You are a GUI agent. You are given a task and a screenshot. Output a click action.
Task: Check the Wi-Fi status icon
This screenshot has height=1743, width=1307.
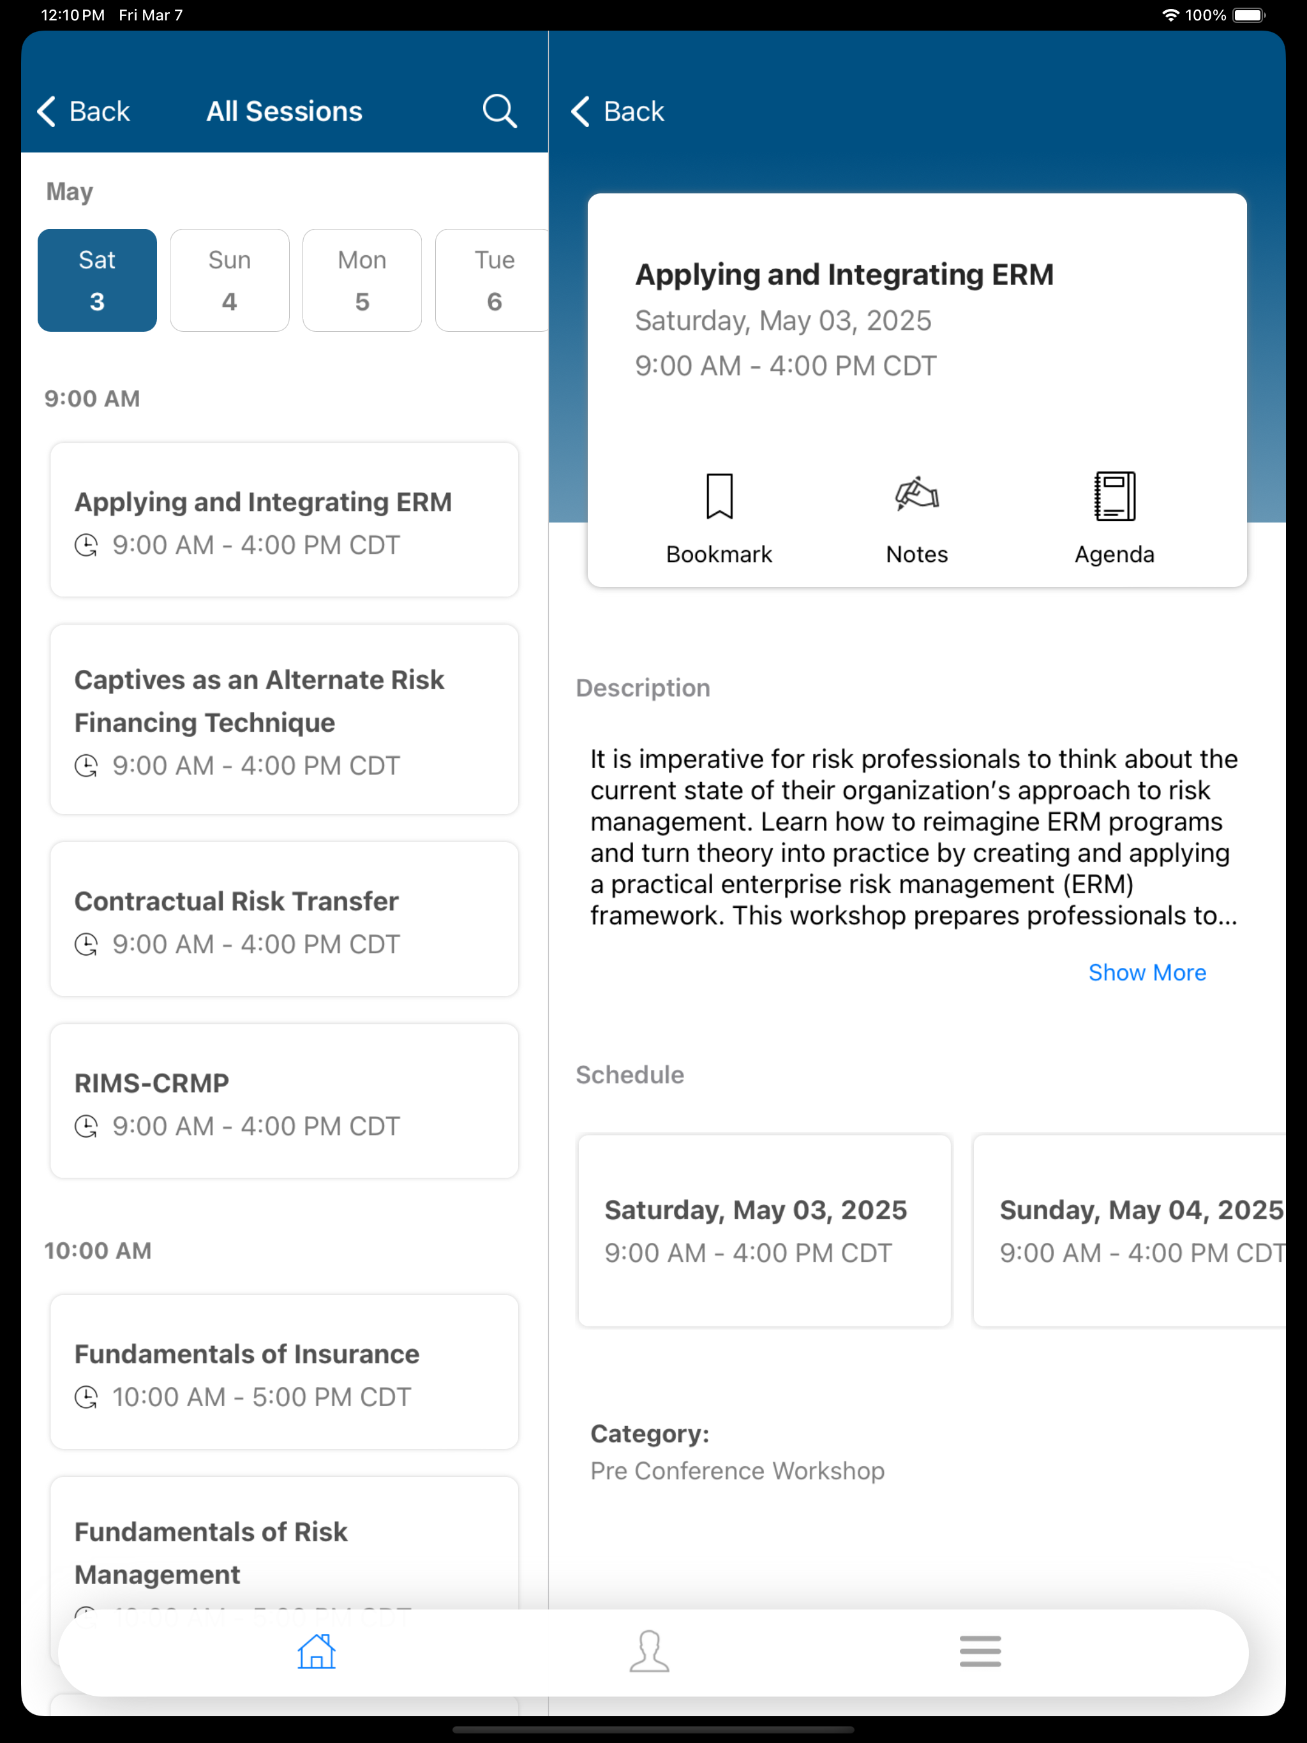pos(1170,15)
